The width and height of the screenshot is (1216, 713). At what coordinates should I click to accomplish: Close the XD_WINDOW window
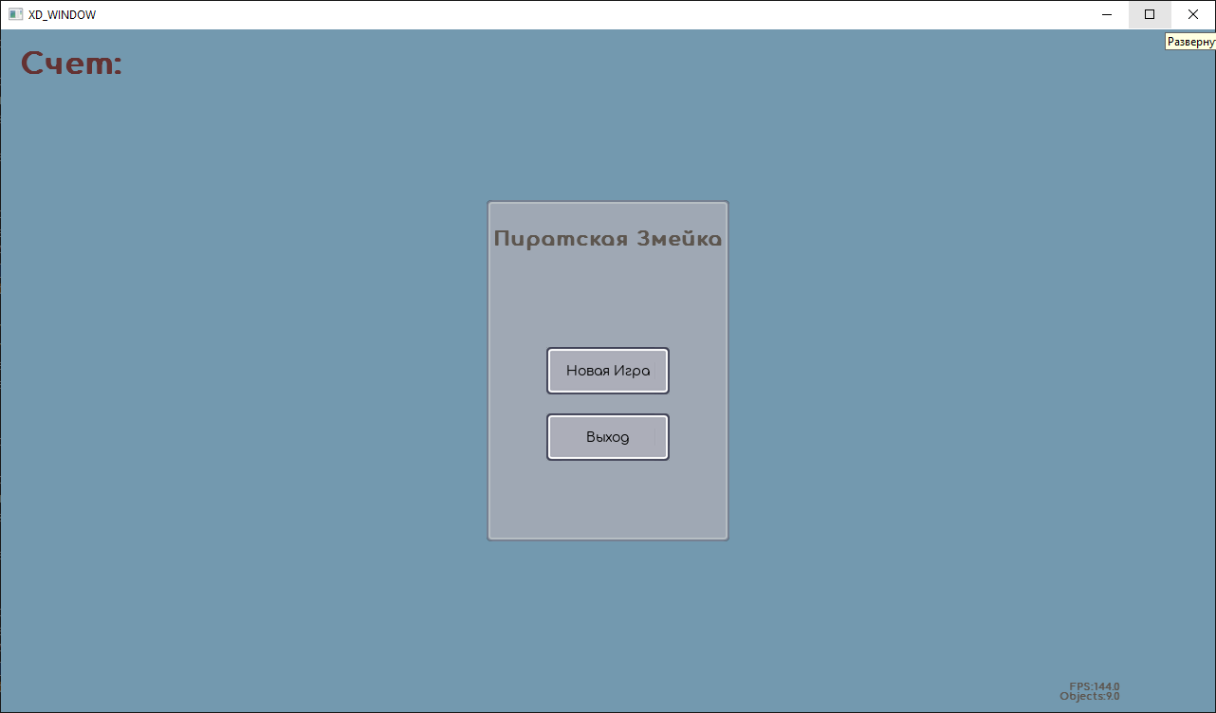pyautogui.click(x=1193, y=15)
